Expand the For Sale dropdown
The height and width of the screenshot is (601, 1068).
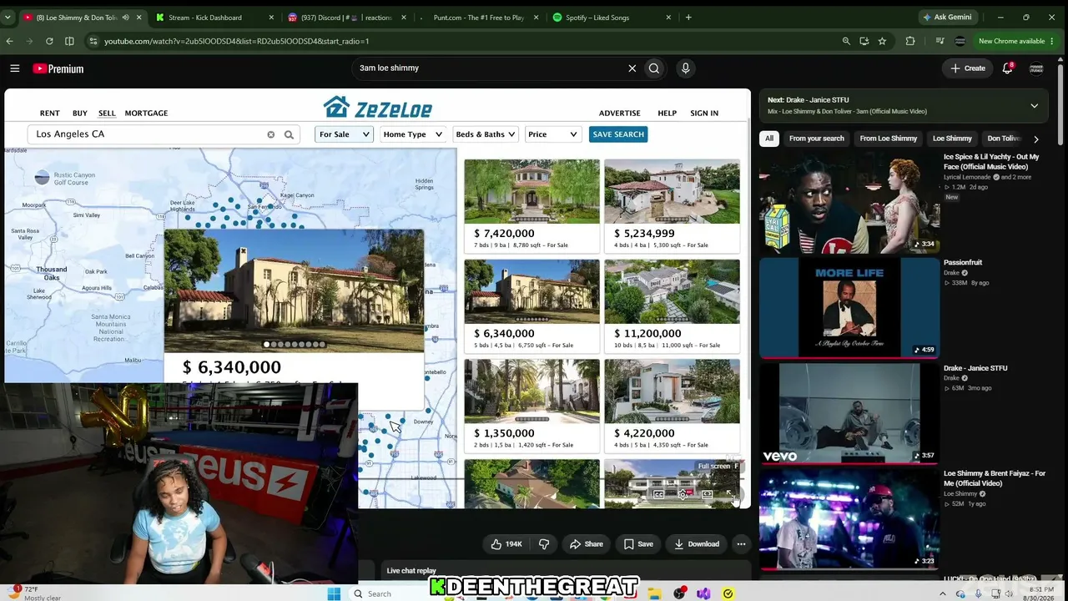click(x=345, y=134)
